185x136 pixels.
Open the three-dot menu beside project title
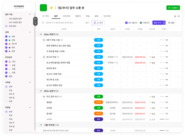[56, 8]
